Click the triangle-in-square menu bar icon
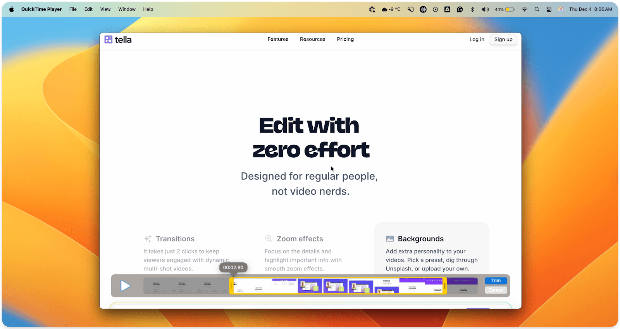 pyautogui.click(x=447, y=9)
